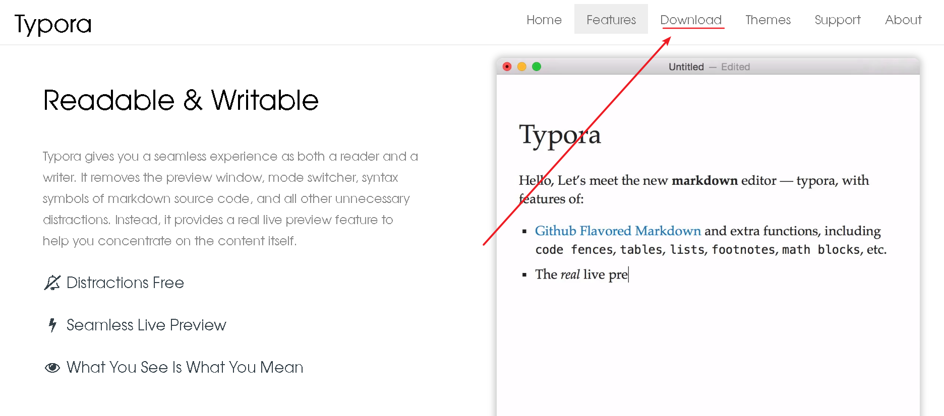Open the Themes nav link
The image size is (944, 416).
tap(768, 20)
